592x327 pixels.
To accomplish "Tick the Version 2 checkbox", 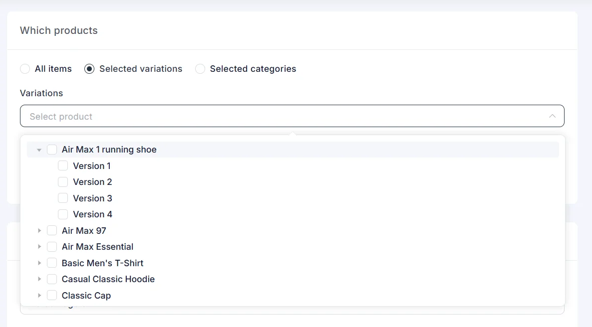I will coord(63,182).
